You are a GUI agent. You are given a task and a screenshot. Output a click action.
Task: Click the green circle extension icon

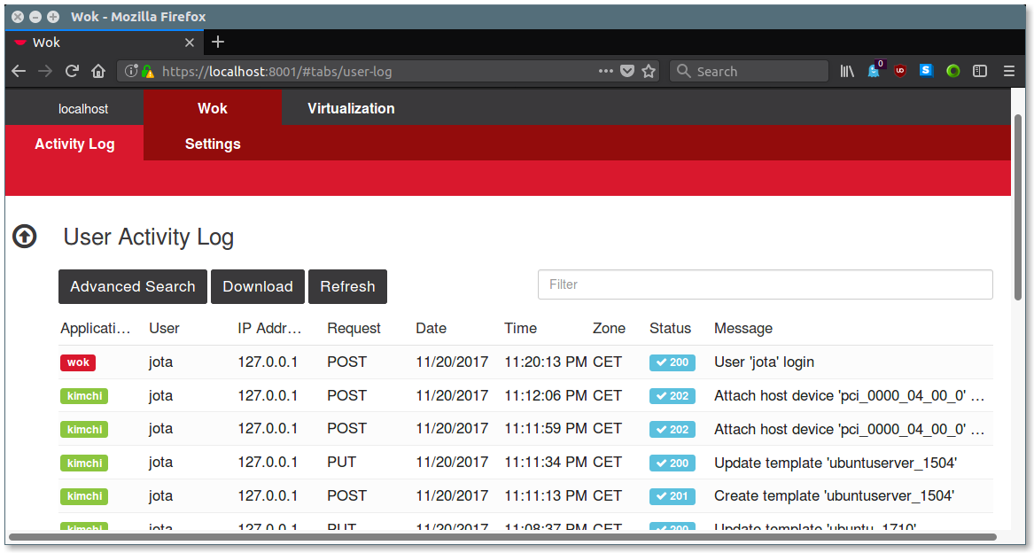coord(952,71)
